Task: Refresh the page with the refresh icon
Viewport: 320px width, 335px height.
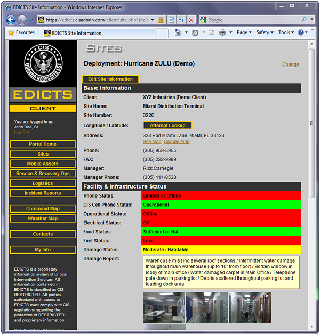Action: [x=181, y=20]
